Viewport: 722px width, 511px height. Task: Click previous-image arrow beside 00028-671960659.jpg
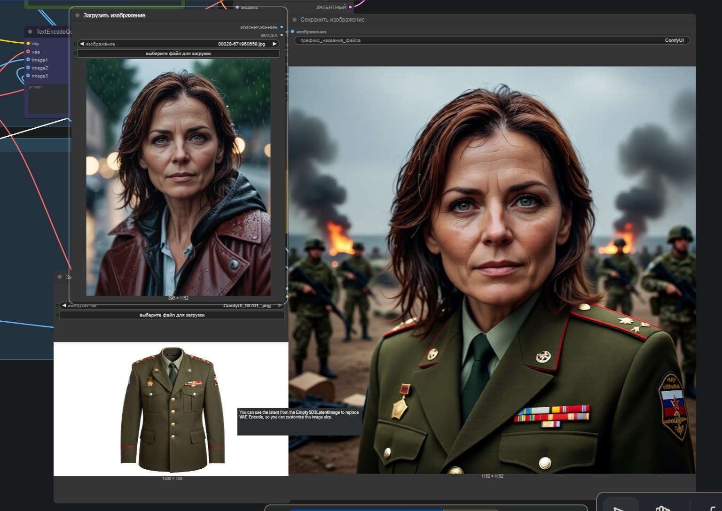pyautogui.click(x=82, y=44)
